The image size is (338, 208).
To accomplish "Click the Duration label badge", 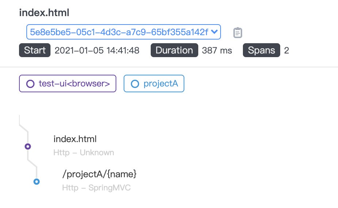I will point(174,50).
